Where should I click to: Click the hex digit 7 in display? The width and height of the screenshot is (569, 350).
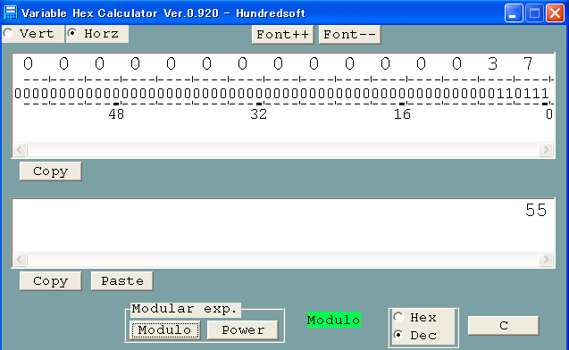[528, 63]
